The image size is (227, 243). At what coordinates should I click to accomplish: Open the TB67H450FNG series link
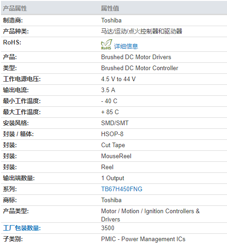point(122,189)
